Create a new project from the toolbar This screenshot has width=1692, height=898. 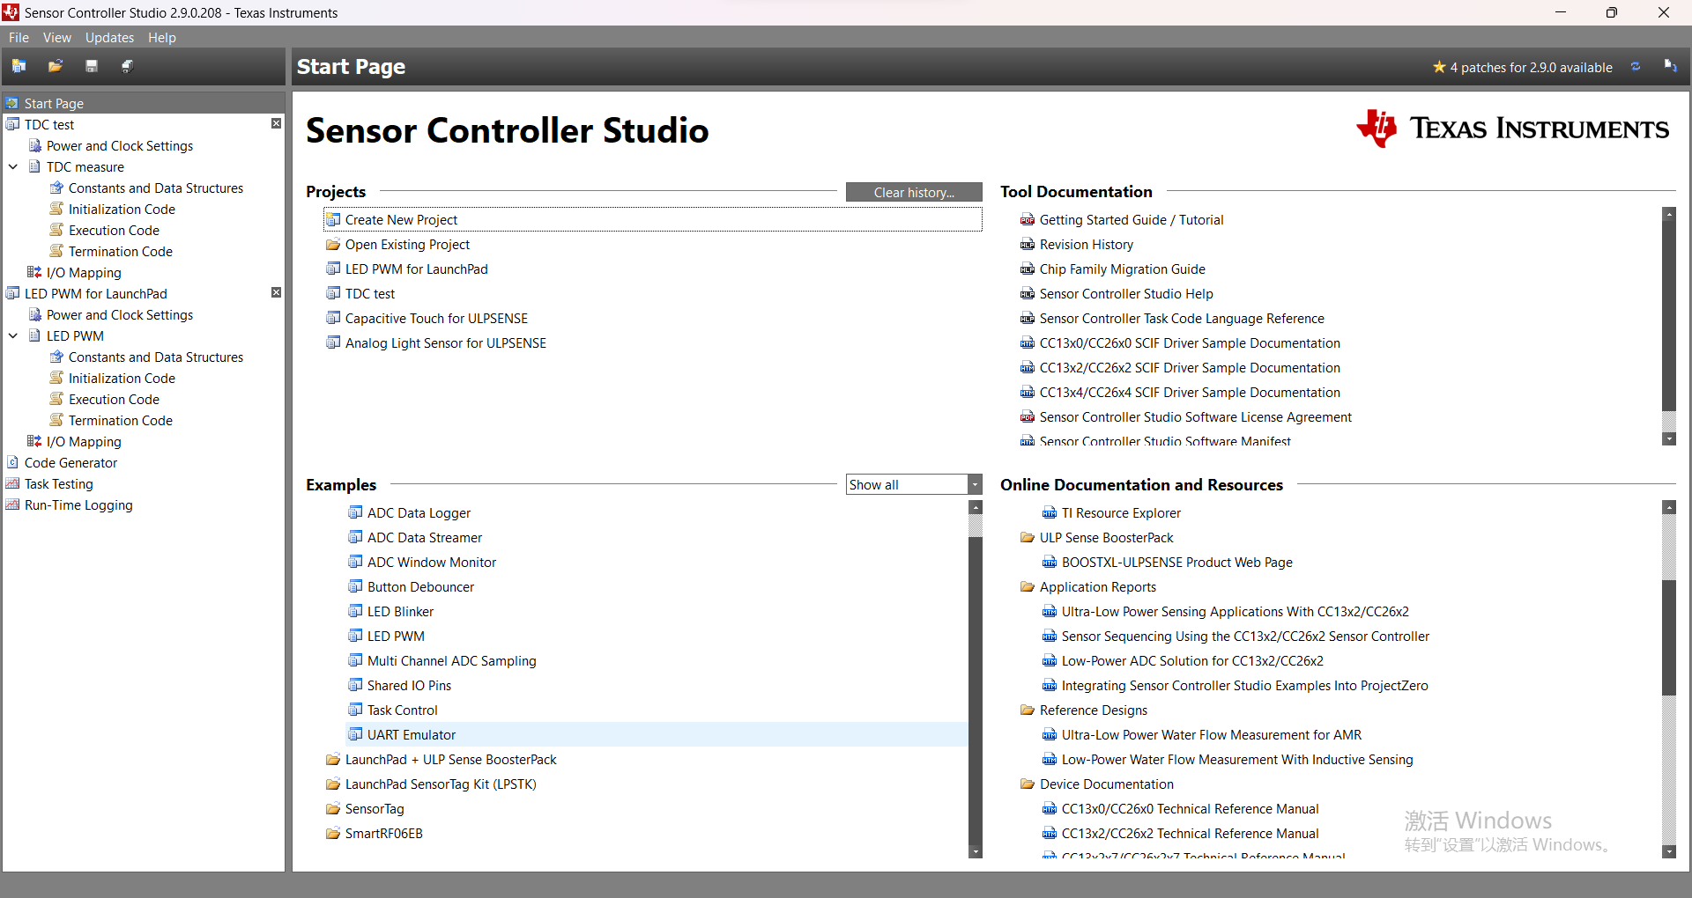pos(19,66)
